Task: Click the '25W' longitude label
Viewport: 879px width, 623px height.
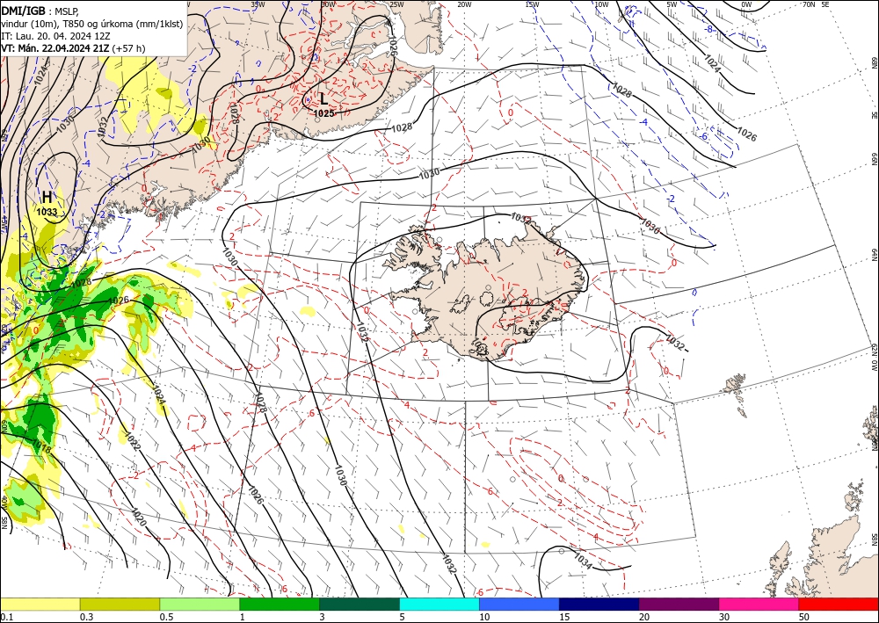Action: tap(396, 4)
